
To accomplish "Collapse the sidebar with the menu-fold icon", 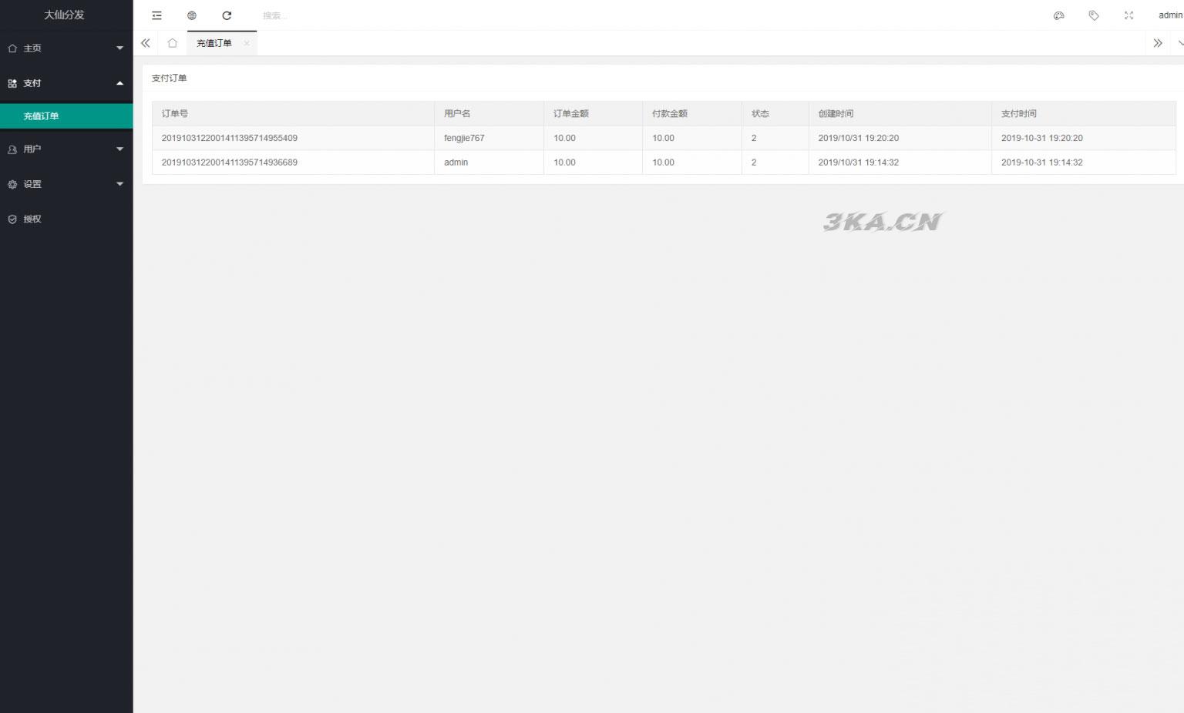I will coord(156,15).
